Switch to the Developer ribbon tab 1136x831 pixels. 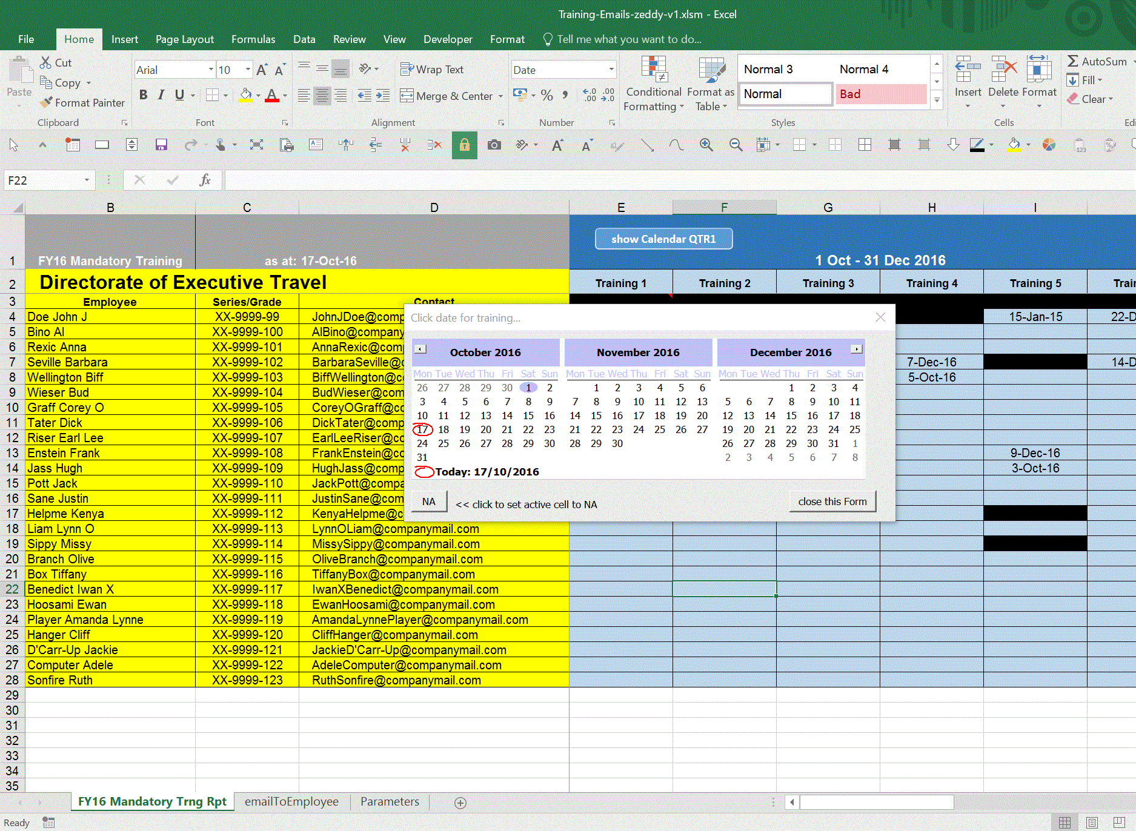tap(448, 39)
